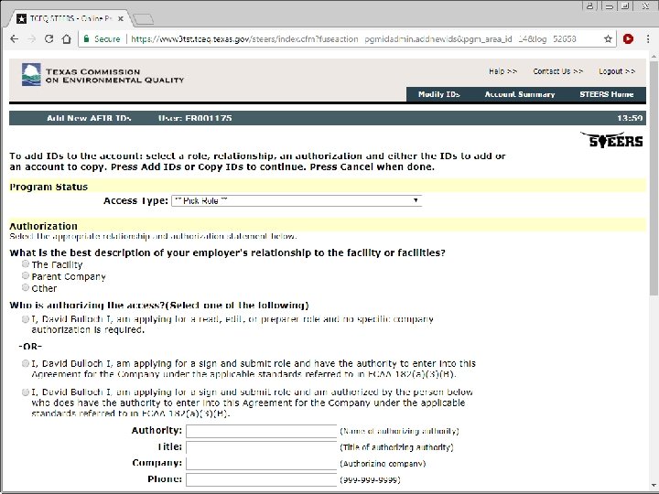Click the 'Program Status' section heading
The image size is (659, 494).
pyautogui.click(x=49, y=187)
